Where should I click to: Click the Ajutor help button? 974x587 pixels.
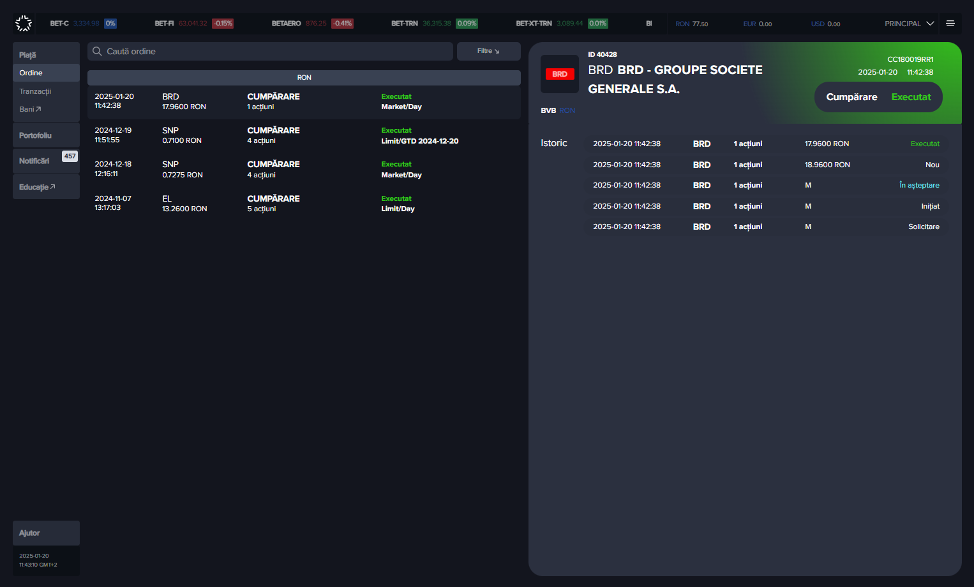click(46, 533)
